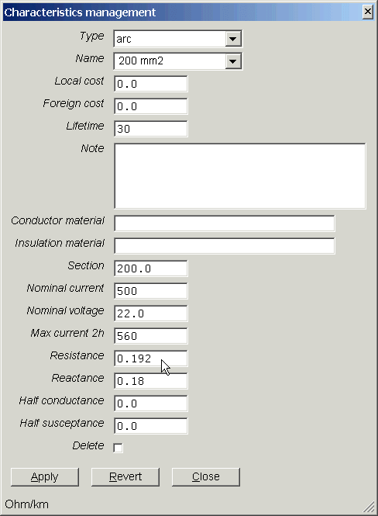378x516 pixels.
Task: Click the Apply button
Action: click(45, 477)
